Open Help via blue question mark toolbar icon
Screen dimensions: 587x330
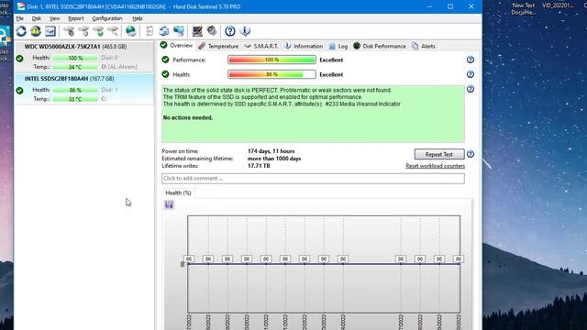(230, 31)
